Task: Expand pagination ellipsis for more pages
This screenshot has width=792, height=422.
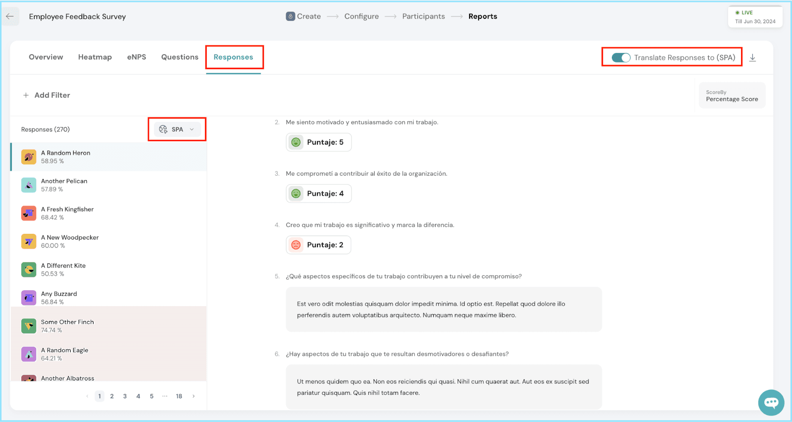Action: coord(165,396)
